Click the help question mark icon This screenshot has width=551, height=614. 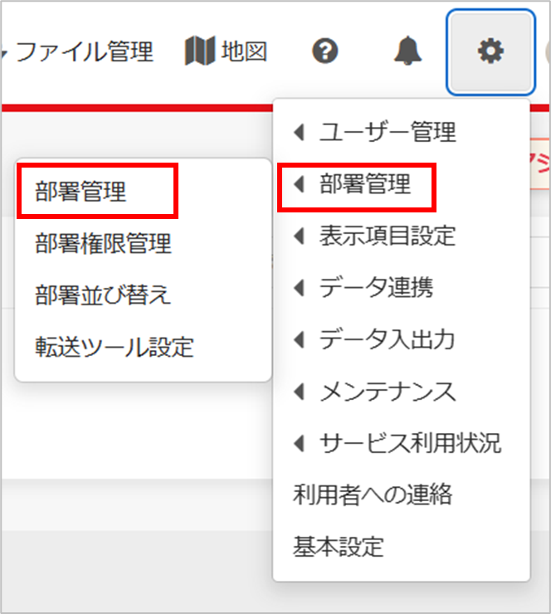325,52
